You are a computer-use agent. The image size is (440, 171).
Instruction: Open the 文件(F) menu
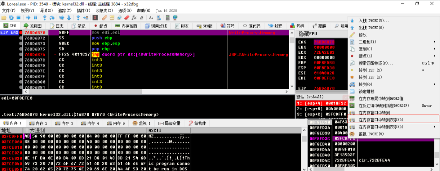(8, 11)
